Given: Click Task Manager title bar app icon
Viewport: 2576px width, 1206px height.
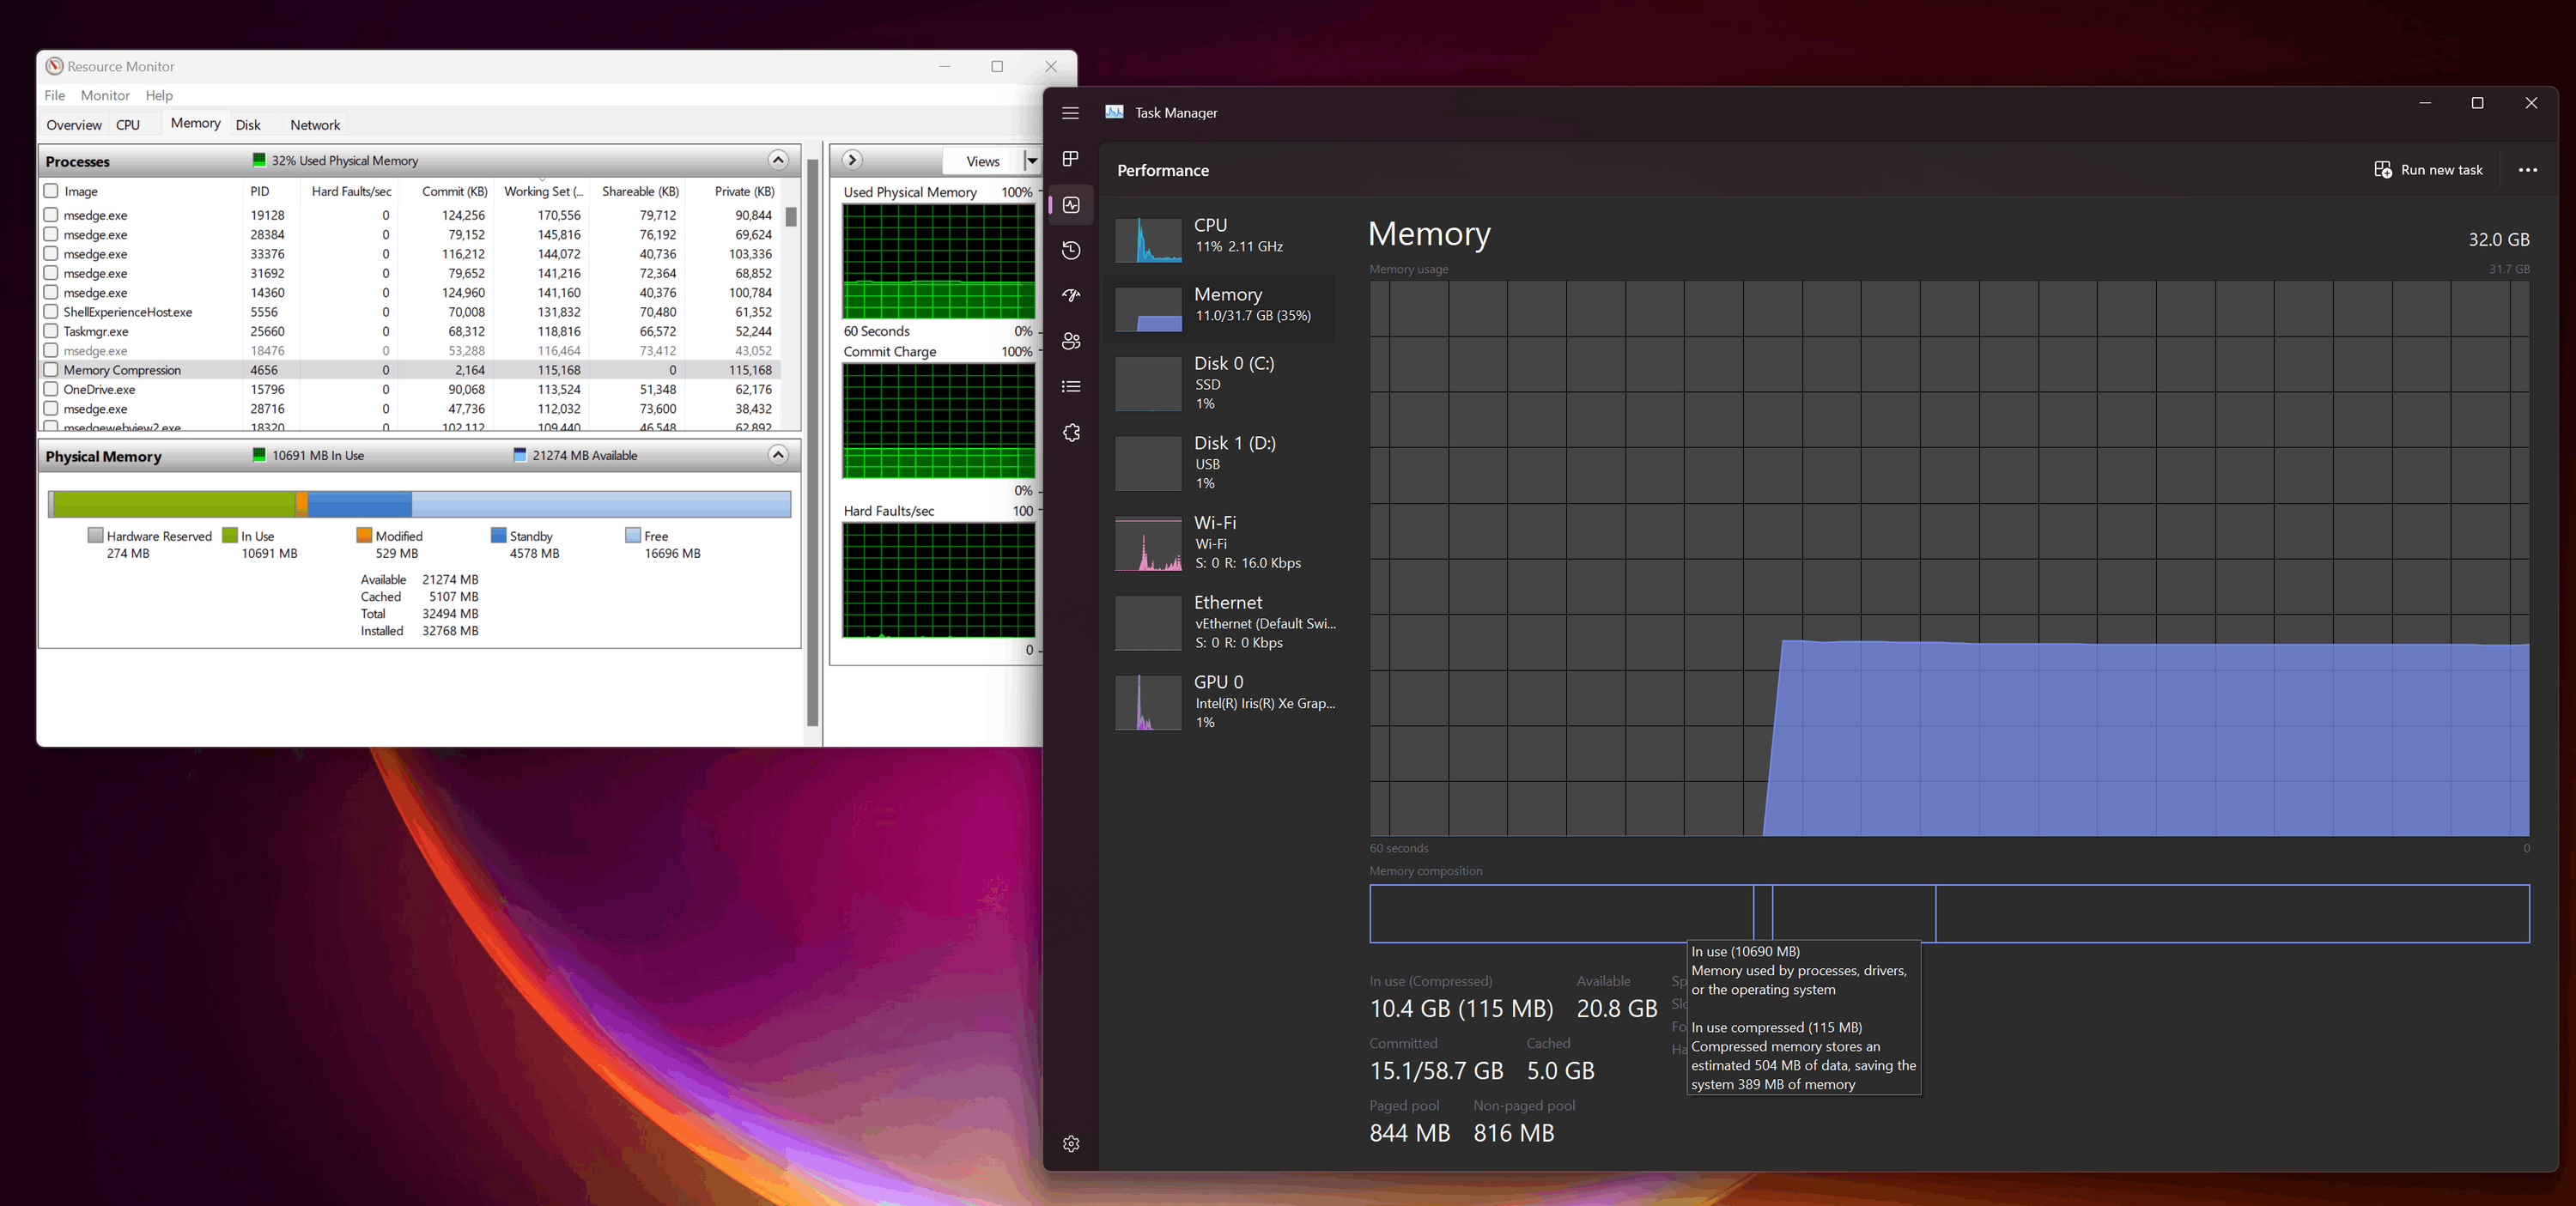Looking at the screenshot, I should [x=1114, y=112].
